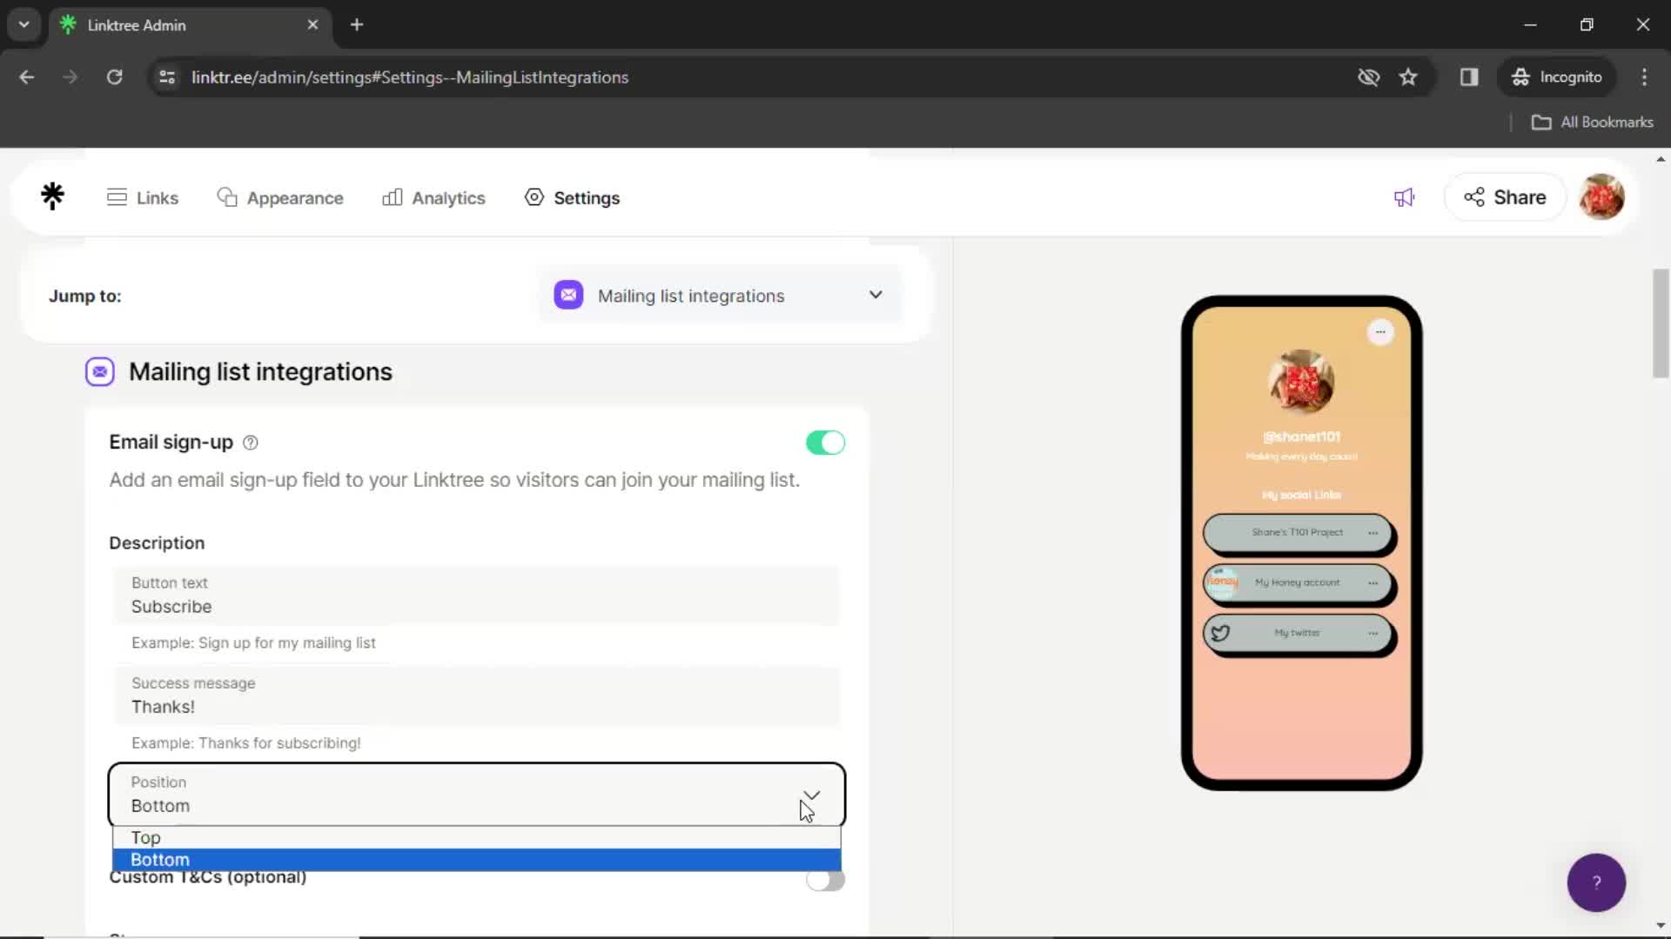The height and width of the screenshot is (939, 1671).
Task: Click the Linktree snowflake home icon
Action: point(53,196)
